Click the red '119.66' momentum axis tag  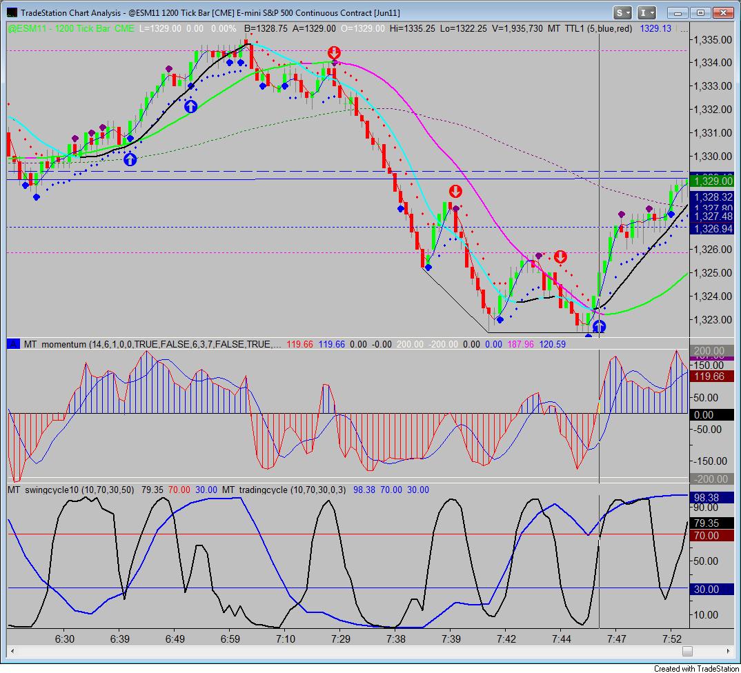(712, 376)
